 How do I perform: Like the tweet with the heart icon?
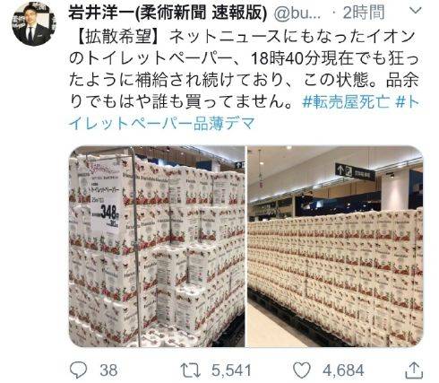click(302, 370)
